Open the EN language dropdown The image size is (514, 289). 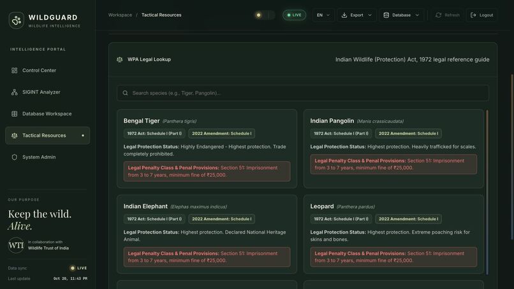323,15
